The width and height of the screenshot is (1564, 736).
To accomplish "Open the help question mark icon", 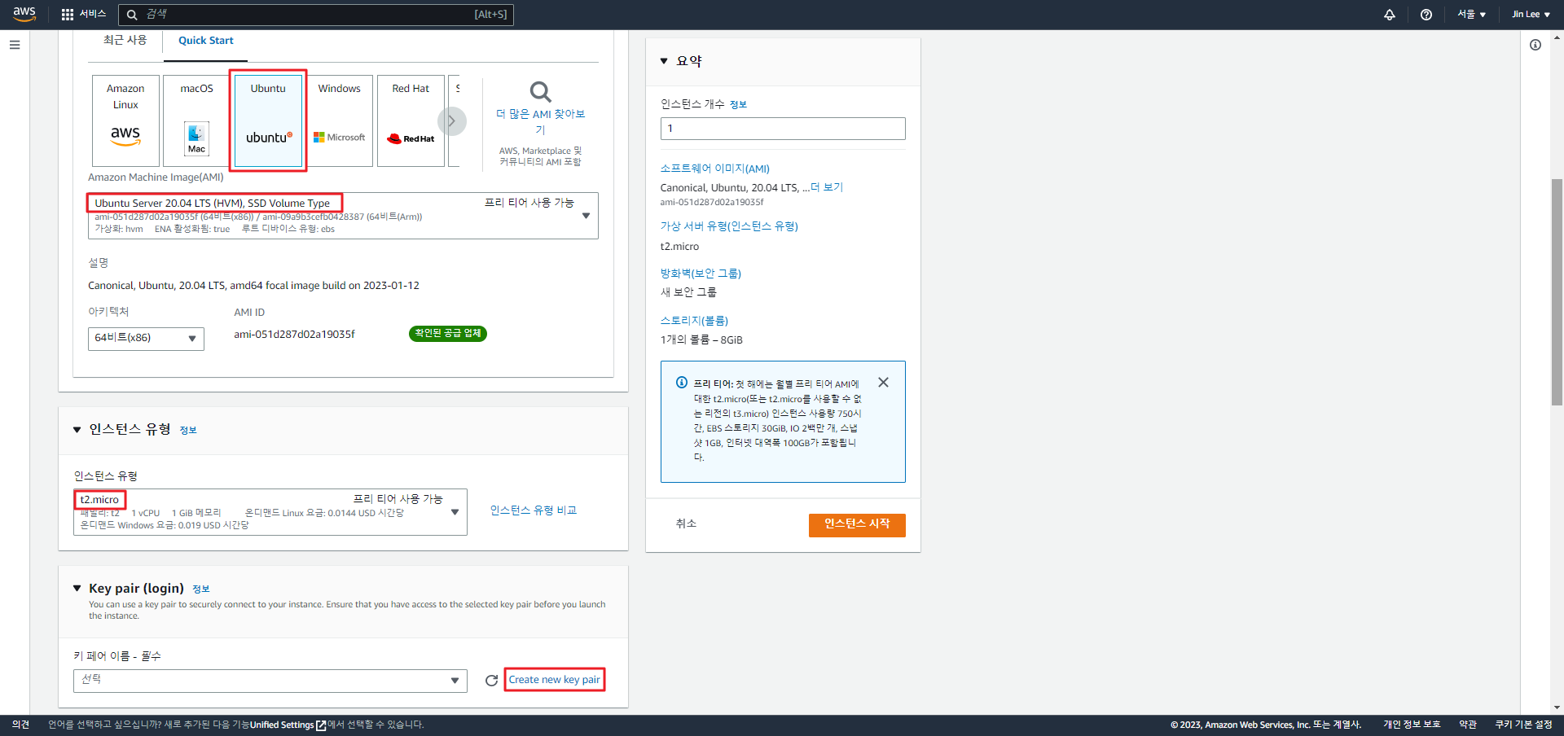I will tap(1426, 15).
